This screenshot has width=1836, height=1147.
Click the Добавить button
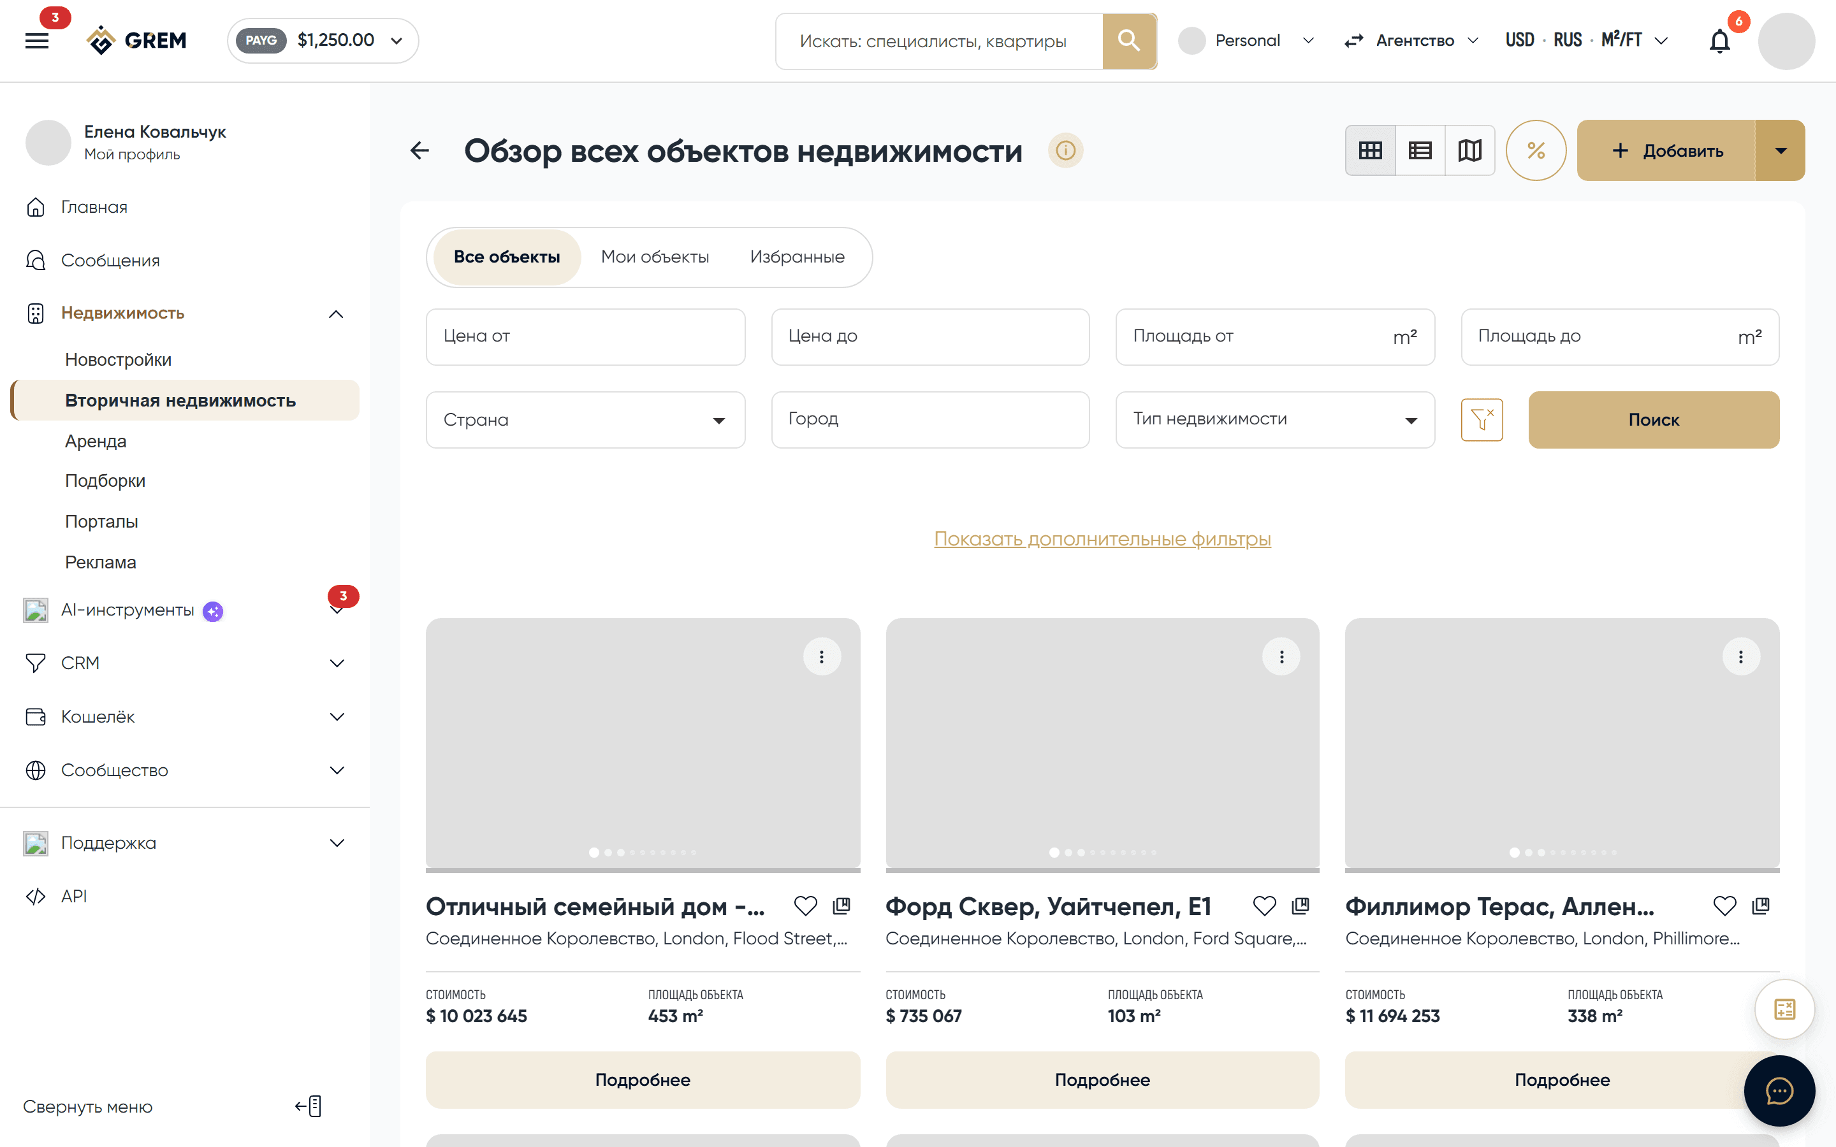[1667, 150]
